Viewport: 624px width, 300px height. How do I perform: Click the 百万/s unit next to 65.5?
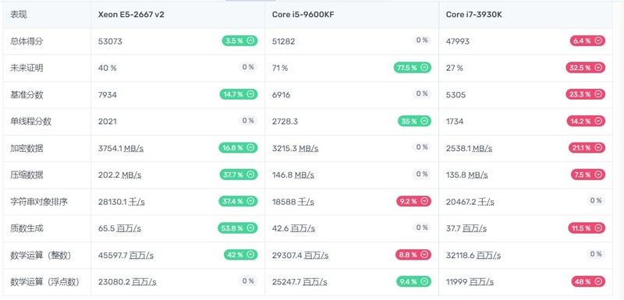129,228
